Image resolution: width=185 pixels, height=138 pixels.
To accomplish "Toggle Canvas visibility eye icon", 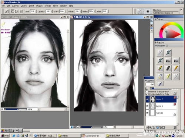I will click(147, 113).
